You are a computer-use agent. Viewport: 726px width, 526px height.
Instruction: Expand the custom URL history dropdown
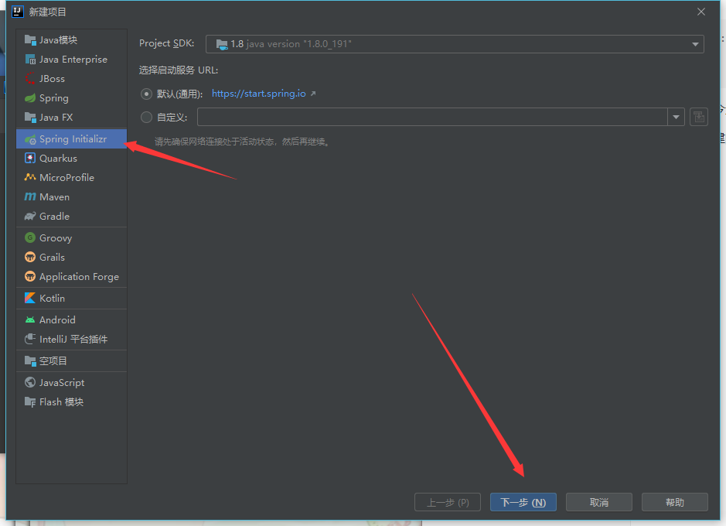(x=676, y=117)
